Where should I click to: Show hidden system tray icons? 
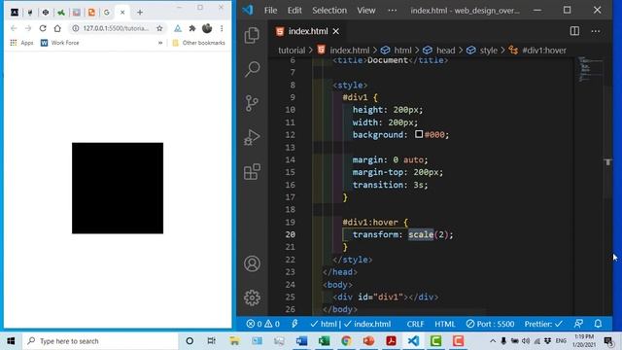click(x=493, y=341)
